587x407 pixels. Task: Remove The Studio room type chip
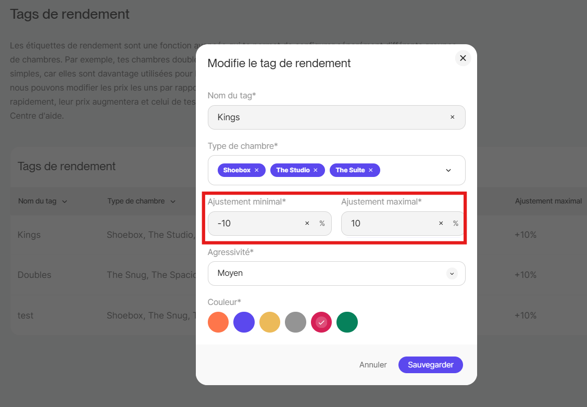(316, 170)
